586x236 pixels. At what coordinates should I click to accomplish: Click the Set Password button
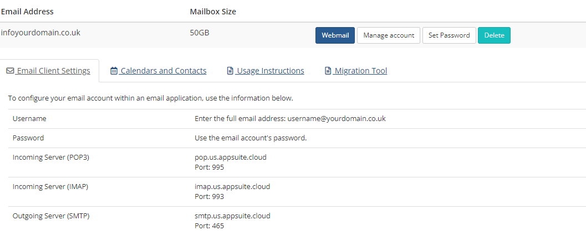click(x=449, y=35)
